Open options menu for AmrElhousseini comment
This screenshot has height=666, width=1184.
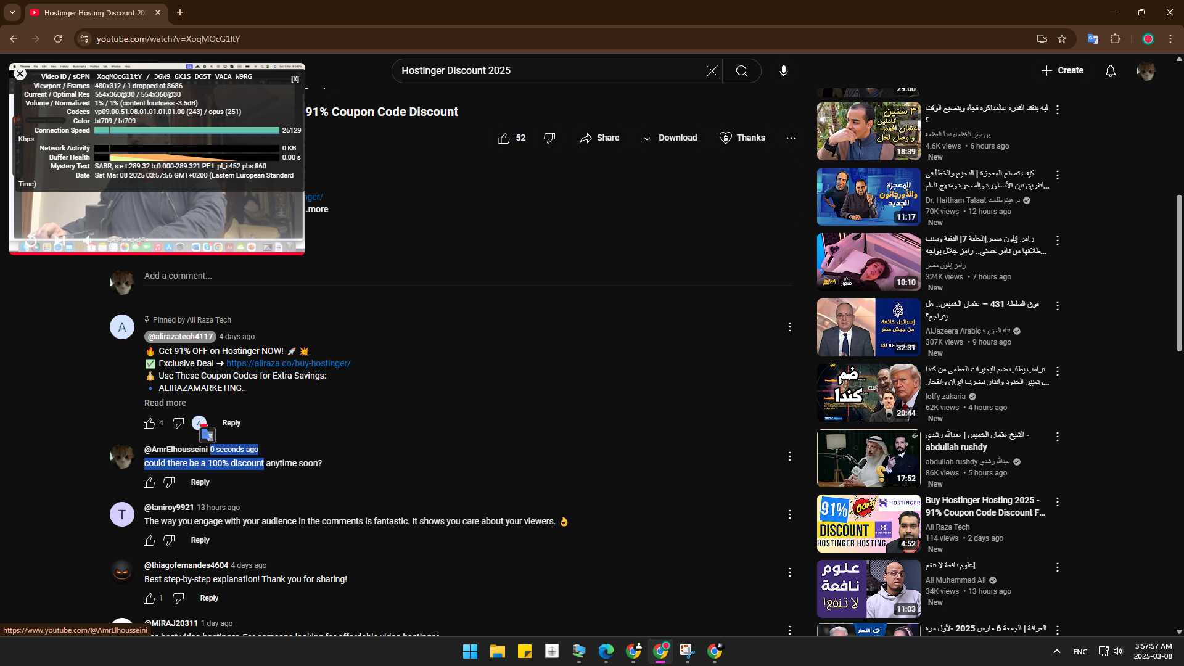[x=789, y=457]
